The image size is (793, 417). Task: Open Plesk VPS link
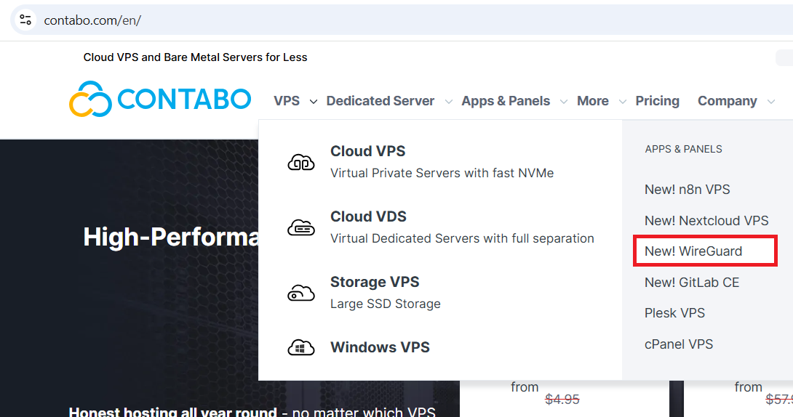click(674, 313)
